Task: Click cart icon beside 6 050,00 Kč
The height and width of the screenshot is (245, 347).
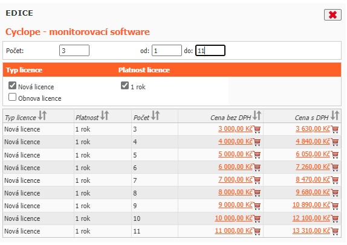Action: 335,154
